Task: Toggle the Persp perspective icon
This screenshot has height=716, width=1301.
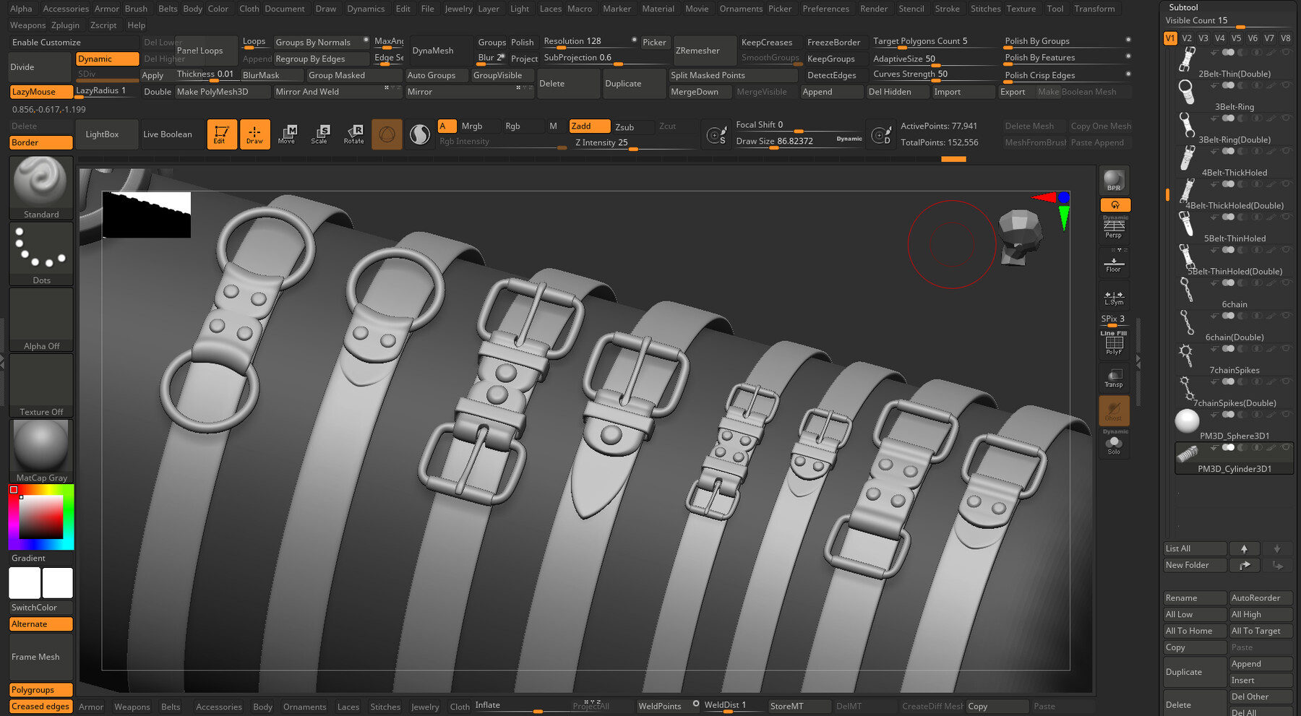Action: pyautogui.click(x=1114, y=229)
